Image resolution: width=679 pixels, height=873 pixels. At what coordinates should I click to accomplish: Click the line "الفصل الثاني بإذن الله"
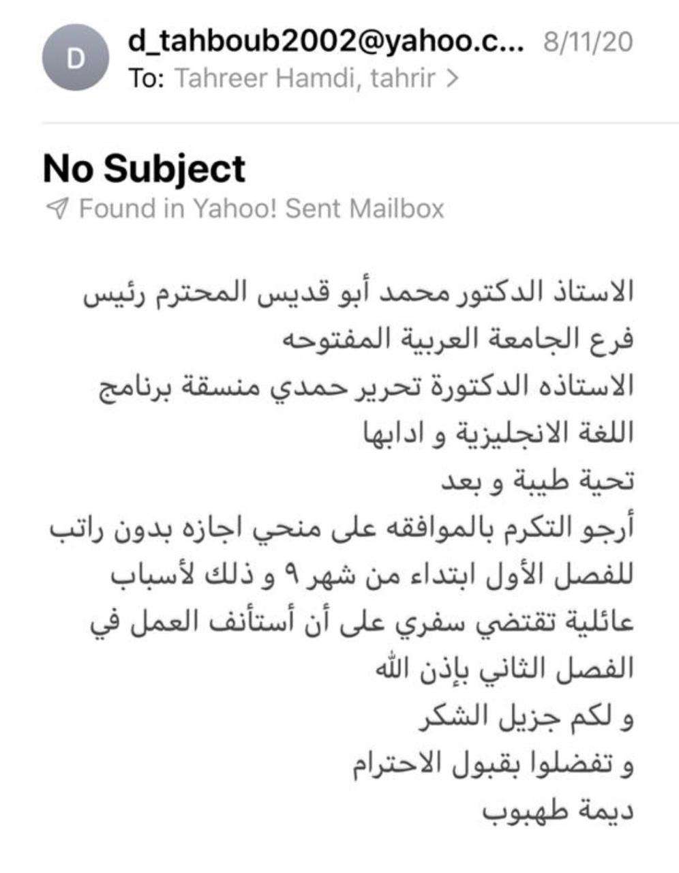click(x=504, y=670)
